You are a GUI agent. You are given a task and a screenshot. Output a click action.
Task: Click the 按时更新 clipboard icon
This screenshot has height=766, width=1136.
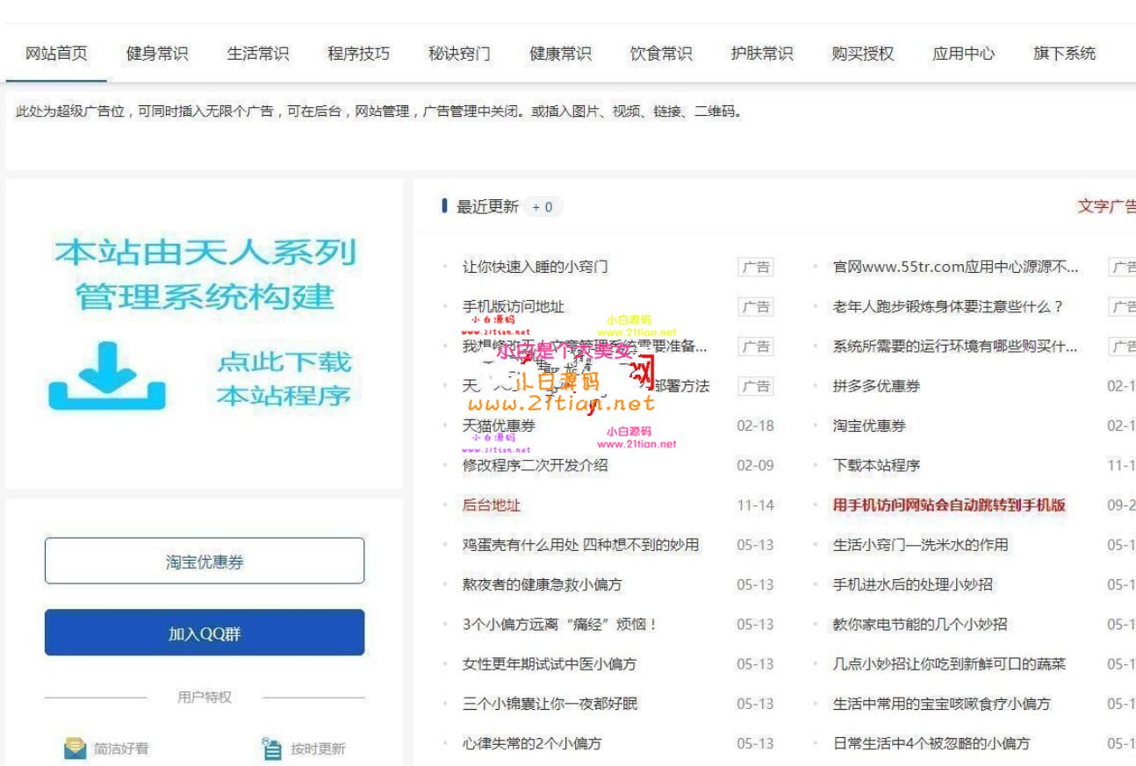(x=273, y=748)
